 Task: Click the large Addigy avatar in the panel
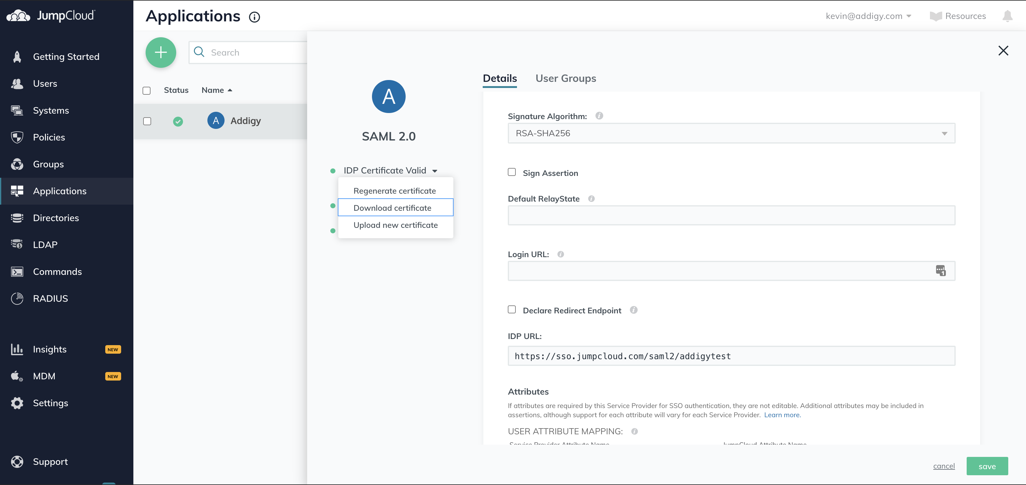click(x=389, y=97)
